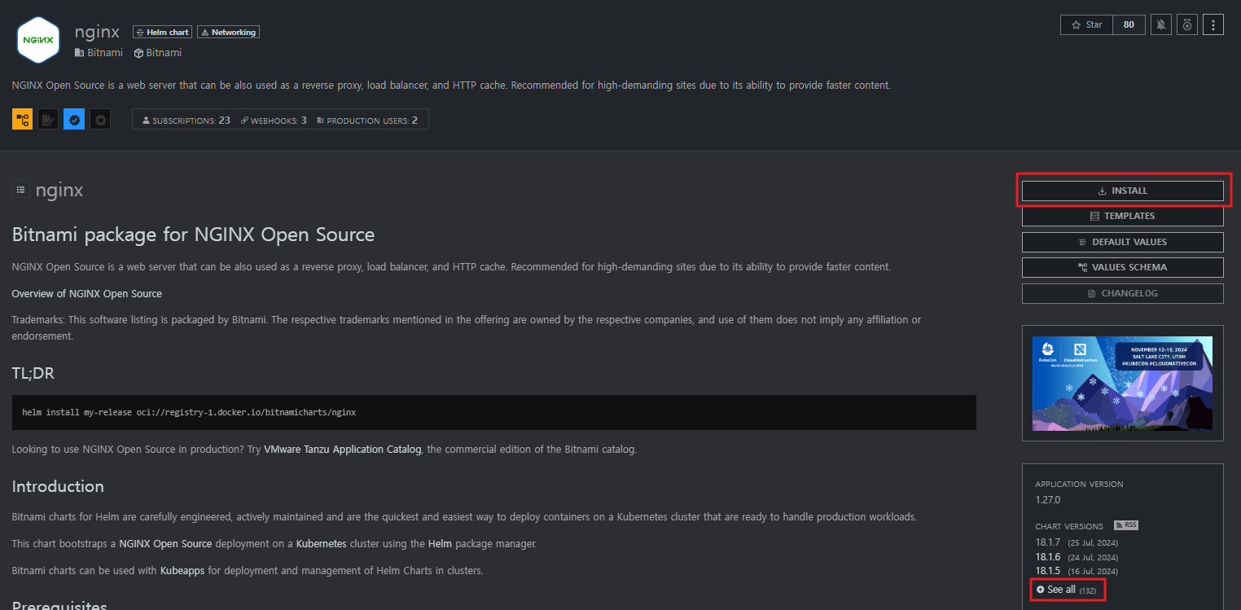
Task: Select chart version 18.1.6
Action: tap(1047, 557)
